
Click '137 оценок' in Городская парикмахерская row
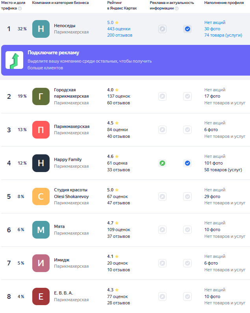119,96
